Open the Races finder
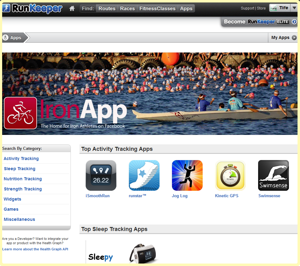Viewport: 300px width, 266px height. pos(128,8)
